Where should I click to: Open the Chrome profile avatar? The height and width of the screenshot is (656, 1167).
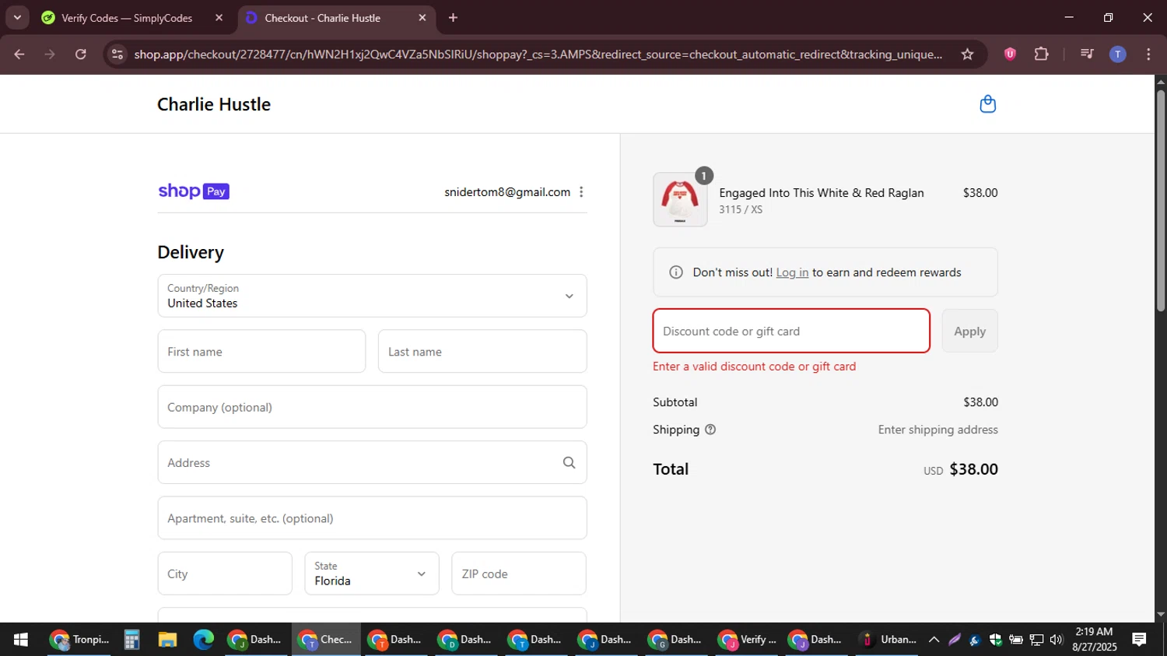click(x=1117, y=54)
